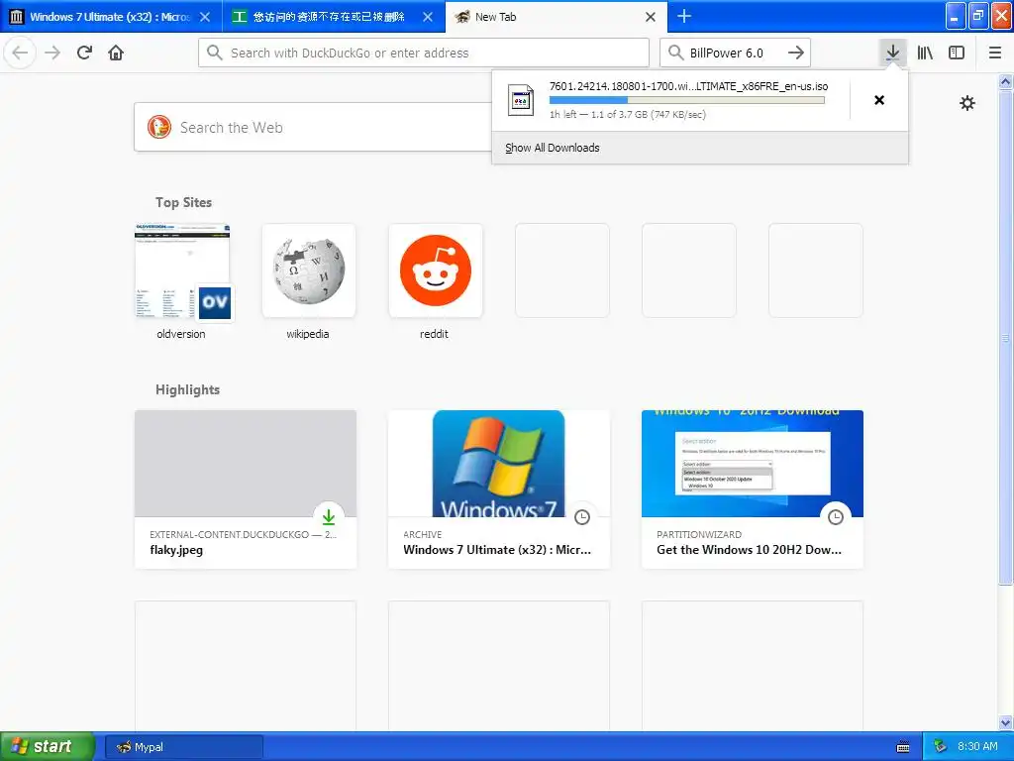
Task: Click the keyboard icon in the taskbar
Action: [903, 747]
